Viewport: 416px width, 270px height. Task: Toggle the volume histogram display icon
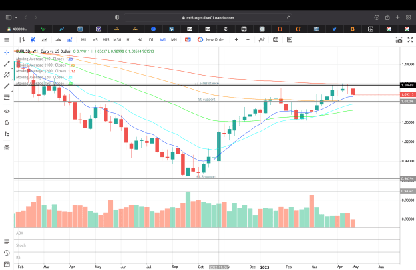click(x=69, y=39)
